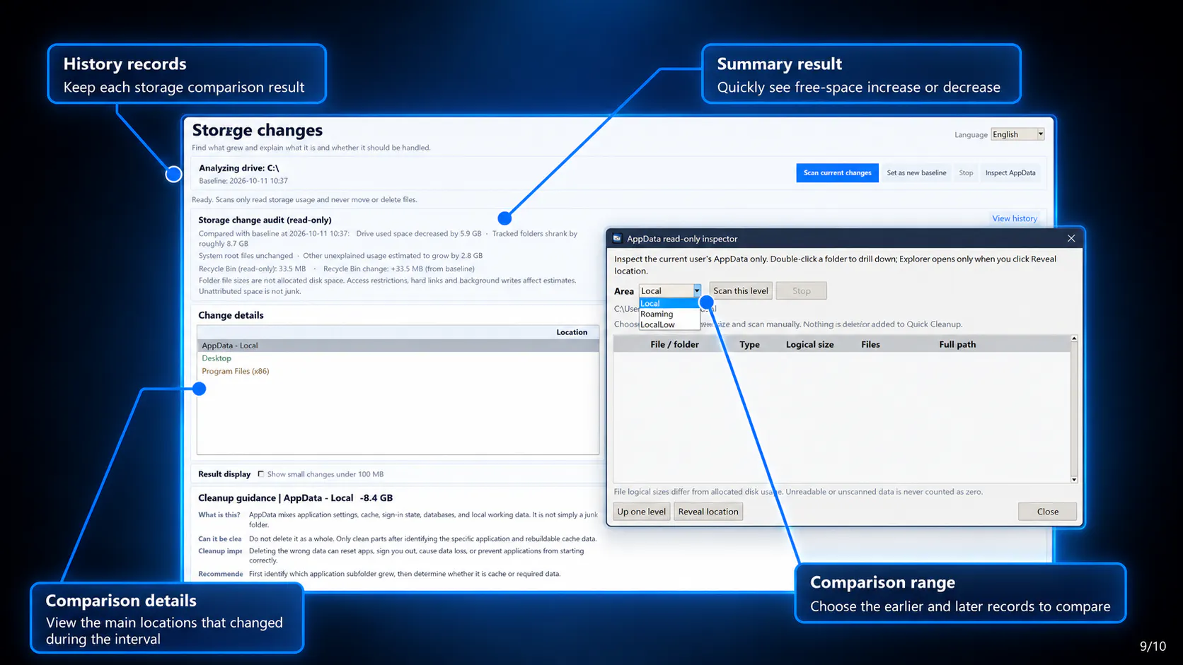
Task: Enable Show small changes under 100 MB
Action: tap(261, 474)
